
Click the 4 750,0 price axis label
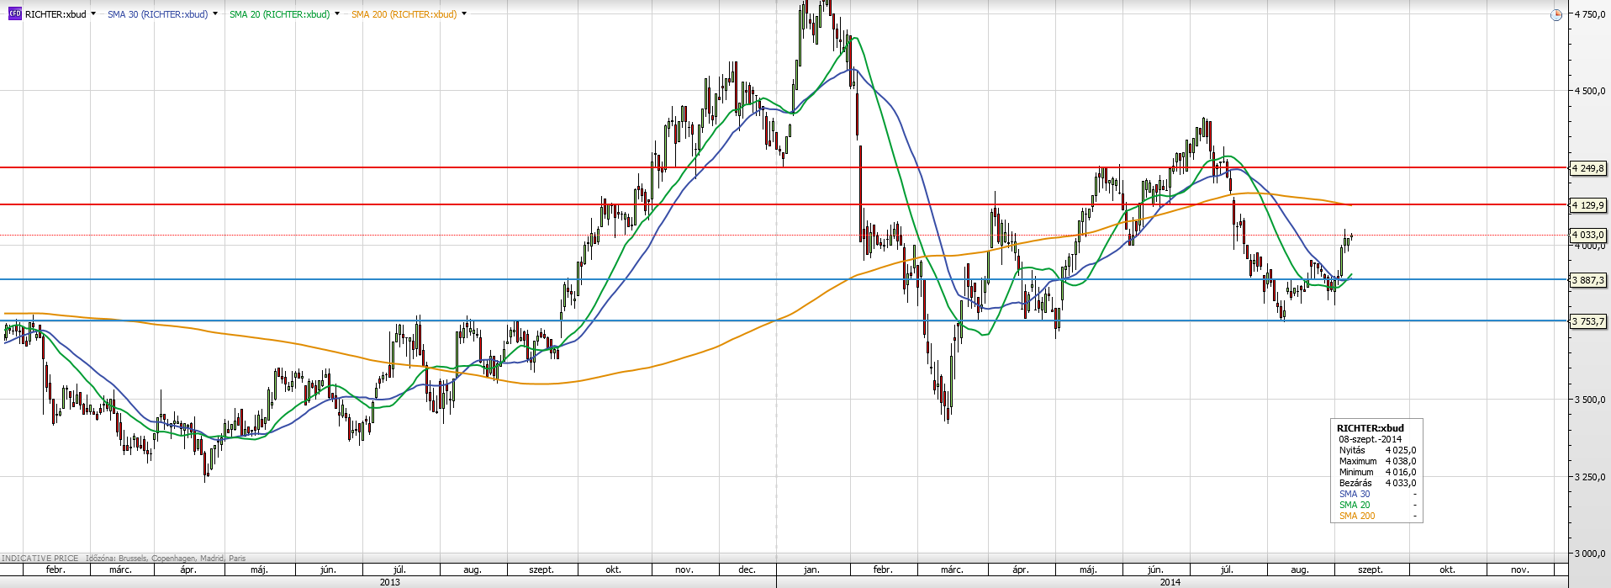point(1590,14)
